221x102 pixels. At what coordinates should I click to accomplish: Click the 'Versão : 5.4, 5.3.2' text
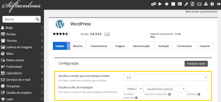[x=91, y=34]
